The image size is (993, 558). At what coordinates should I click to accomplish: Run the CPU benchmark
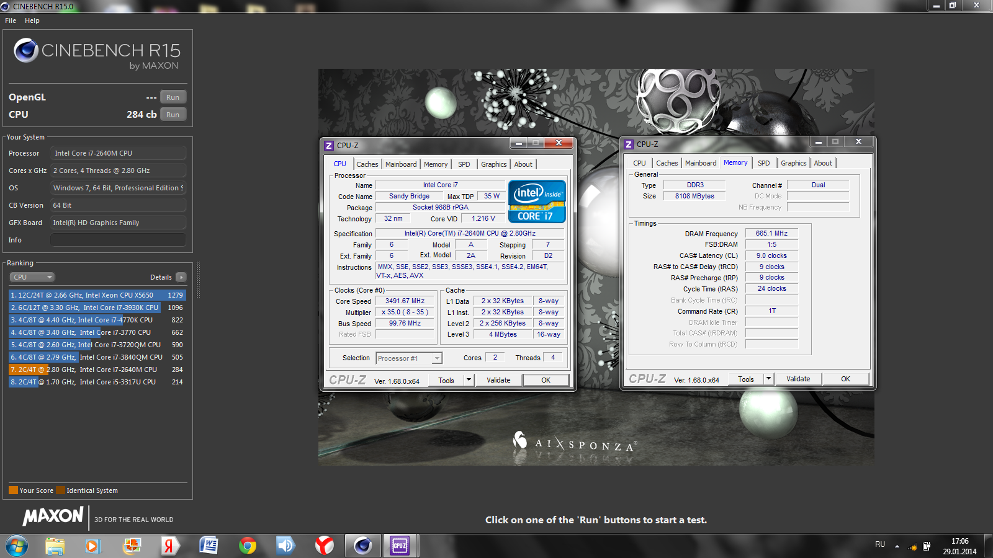point(173,115)
